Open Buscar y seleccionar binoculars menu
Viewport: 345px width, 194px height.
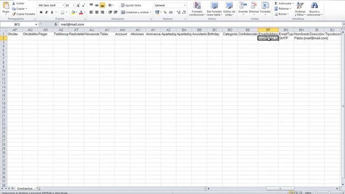pos(314,9)
